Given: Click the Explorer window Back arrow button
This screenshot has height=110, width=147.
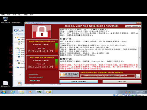Looking at the screenshot, I should click(16, 30).
